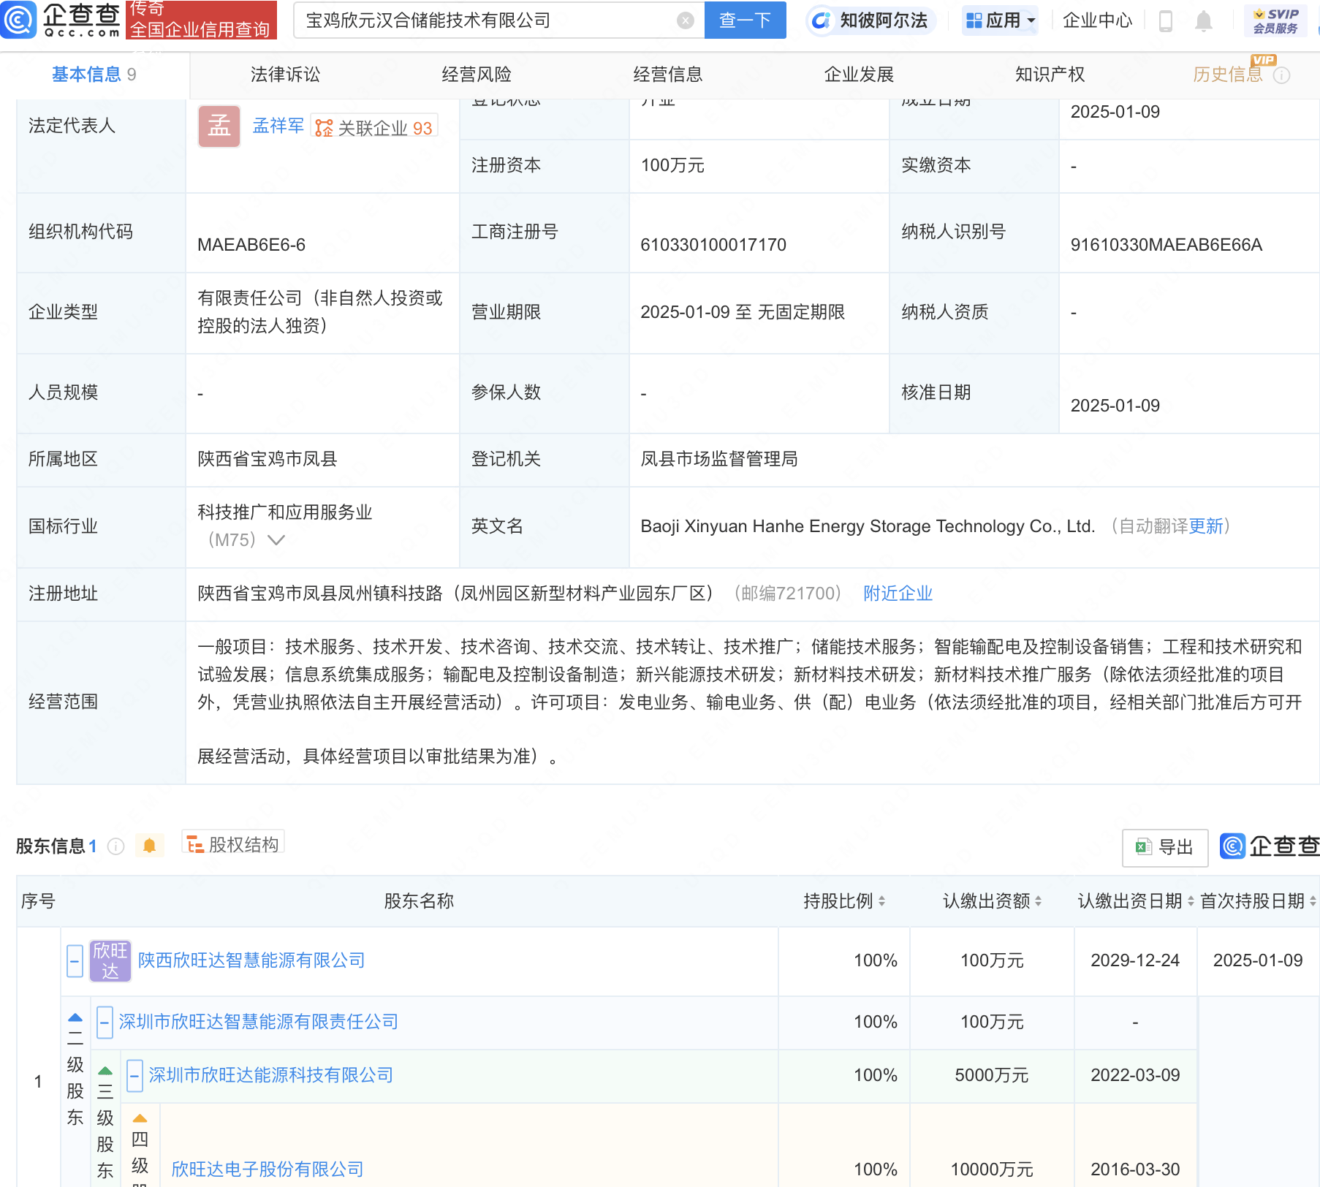Viewport: 1320px width, 1187px height.
Task: Click the 更新 translation link
Action: click(x=1206, y=526)
